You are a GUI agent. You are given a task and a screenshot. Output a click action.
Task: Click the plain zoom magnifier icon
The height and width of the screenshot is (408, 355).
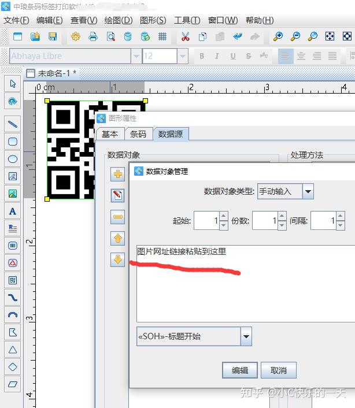[x=313, y=36]
